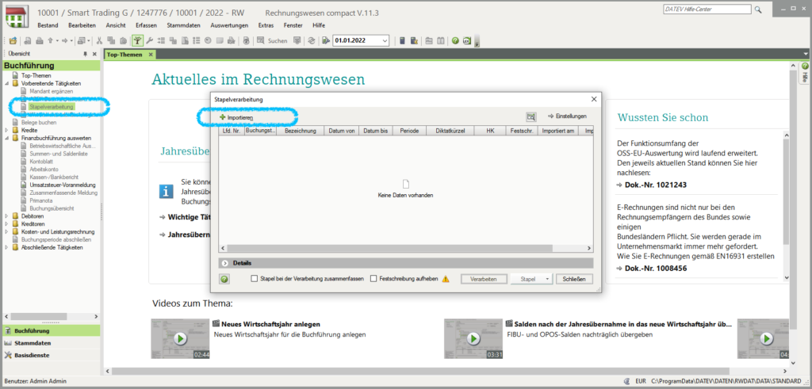Click the Verarbeiten button
The image size is (812, 389).
point(483,279)
